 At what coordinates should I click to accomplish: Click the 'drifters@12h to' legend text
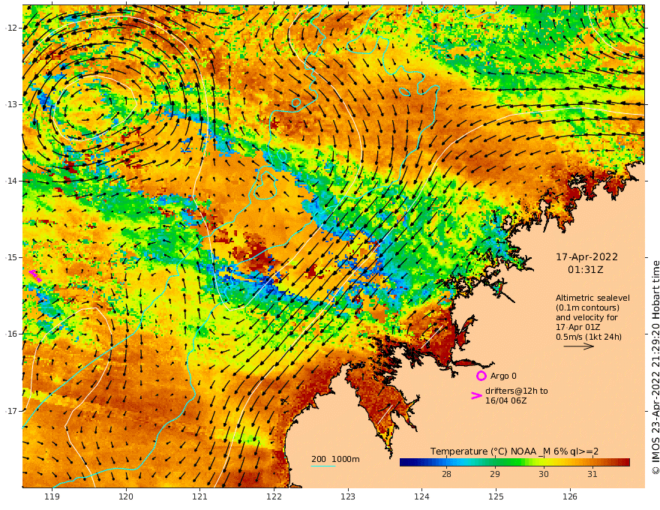(x=517, y=391)
